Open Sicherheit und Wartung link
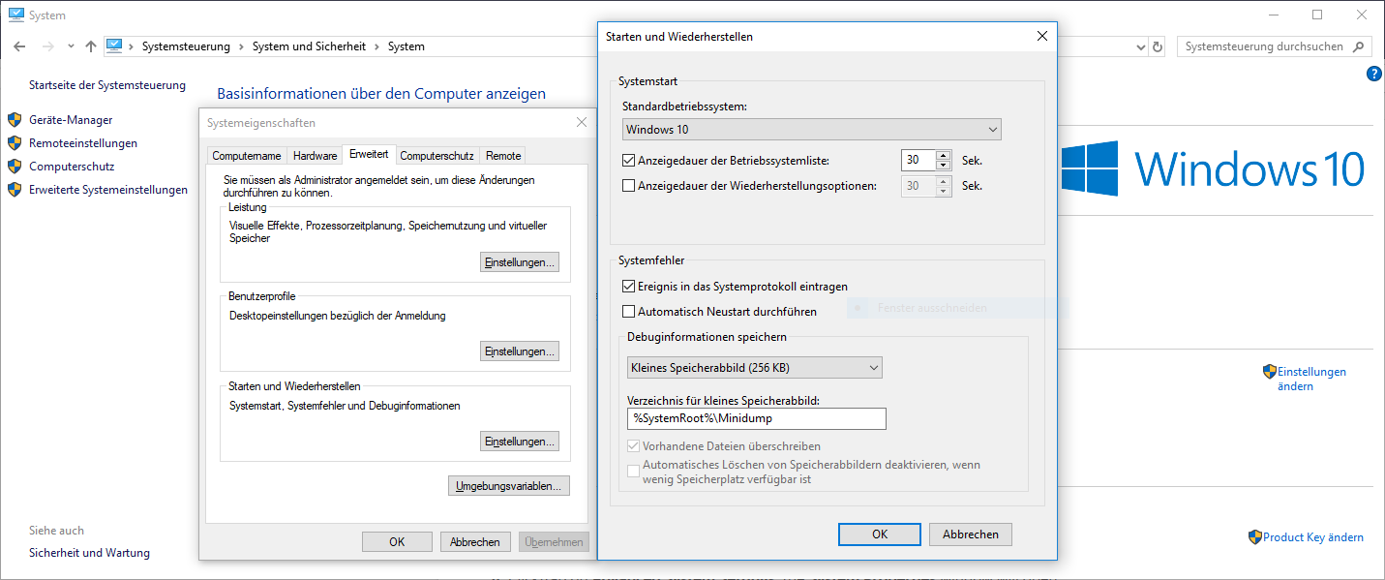Screen dimensions: 1385x580 tap(89, 553)
